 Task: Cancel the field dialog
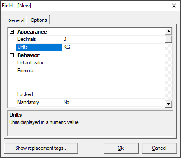(x=159, y=148)
